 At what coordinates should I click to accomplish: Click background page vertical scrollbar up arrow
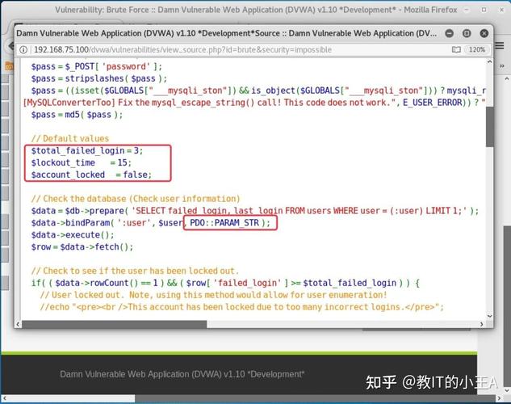point(507,78)
